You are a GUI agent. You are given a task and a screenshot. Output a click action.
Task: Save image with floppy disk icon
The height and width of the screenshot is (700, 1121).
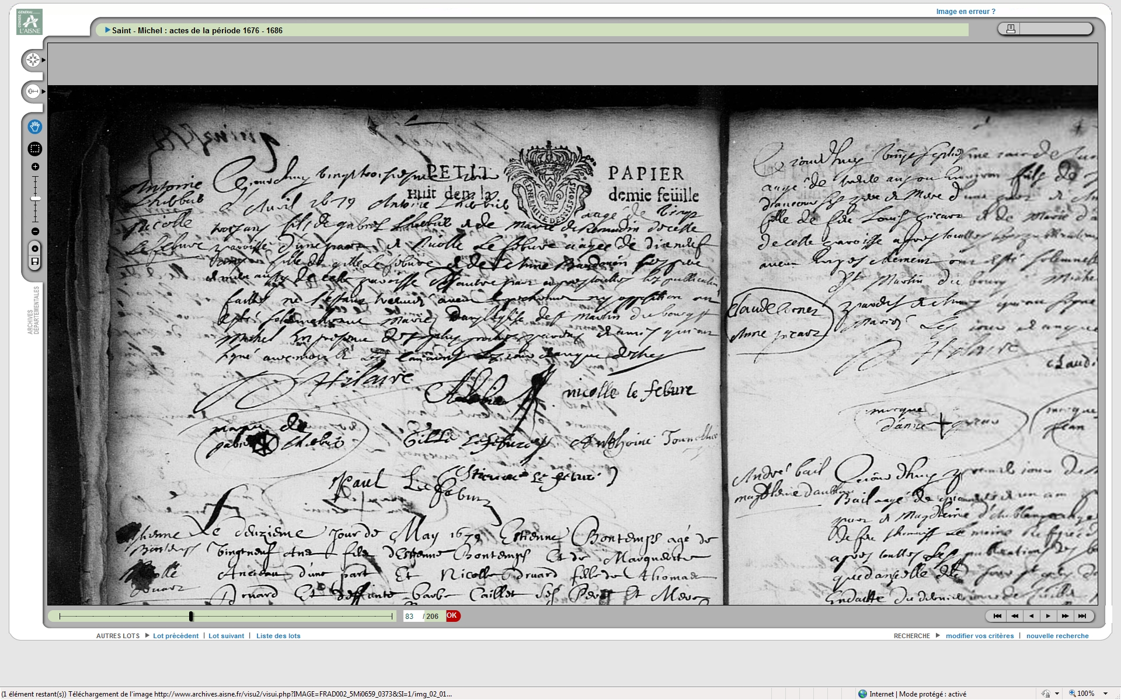35,261
